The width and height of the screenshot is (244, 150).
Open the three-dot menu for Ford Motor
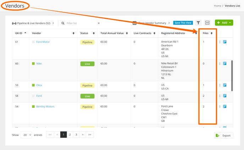pos(220,42)
